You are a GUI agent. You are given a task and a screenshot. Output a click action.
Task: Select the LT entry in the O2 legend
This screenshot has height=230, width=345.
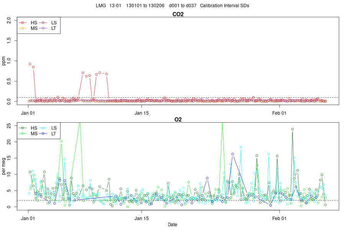pos(48,134)
